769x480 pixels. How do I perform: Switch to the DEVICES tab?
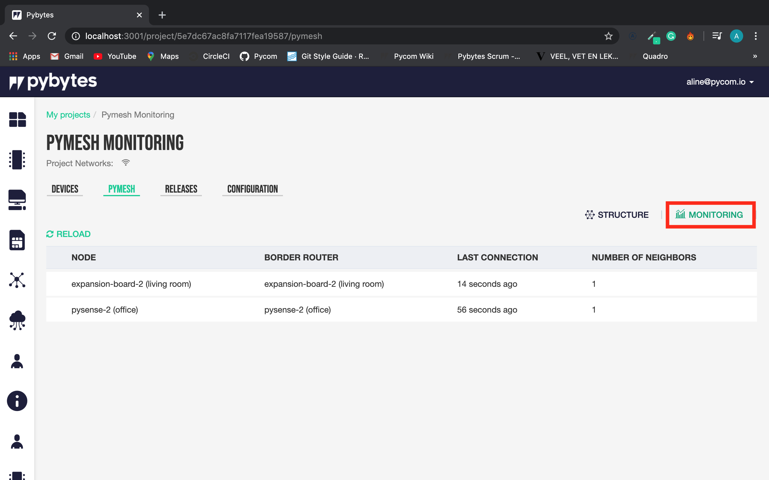(x=65, y=189)
